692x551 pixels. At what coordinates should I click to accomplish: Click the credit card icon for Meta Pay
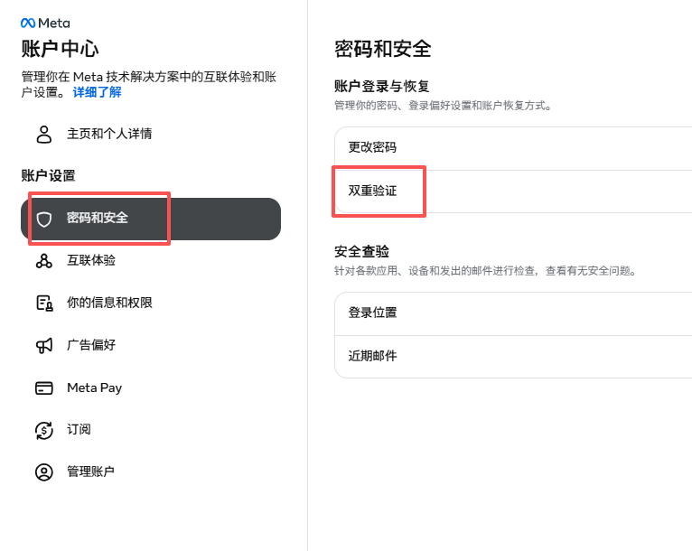(44, 388)
